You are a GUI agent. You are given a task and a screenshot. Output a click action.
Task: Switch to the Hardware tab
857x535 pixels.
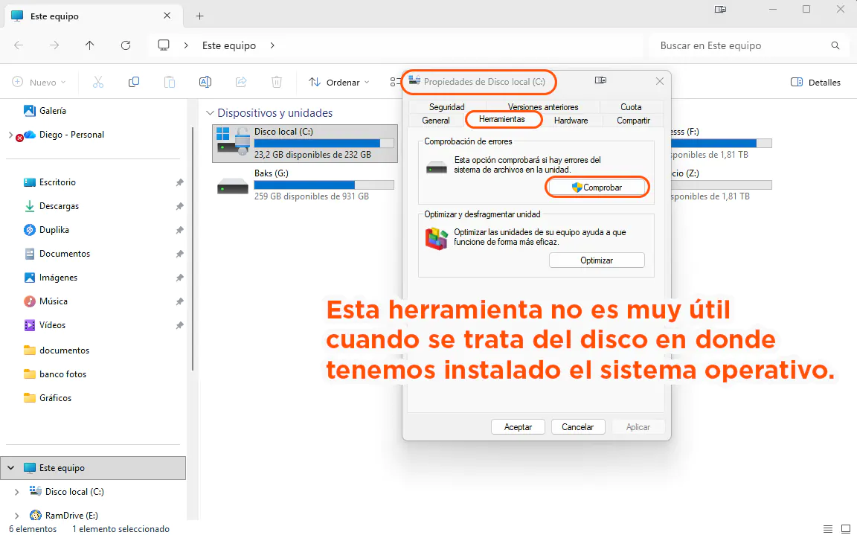(571, 120)
